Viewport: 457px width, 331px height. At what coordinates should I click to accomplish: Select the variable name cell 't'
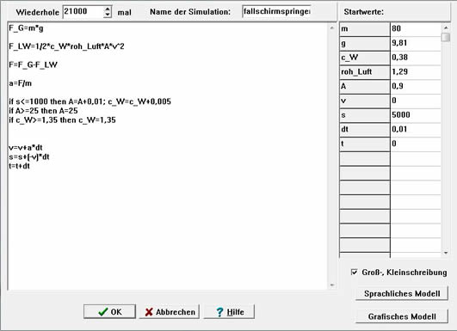point(365,144)
